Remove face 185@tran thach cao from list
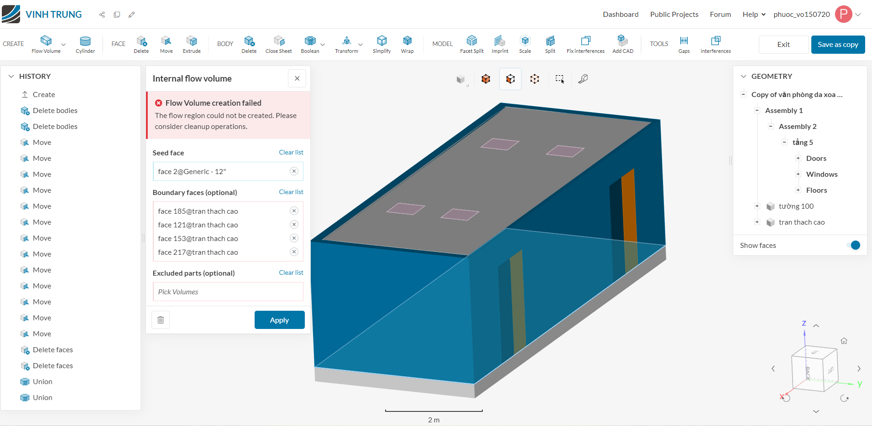The height and width of the screenshot is (426, 872). tap(294, 211)
